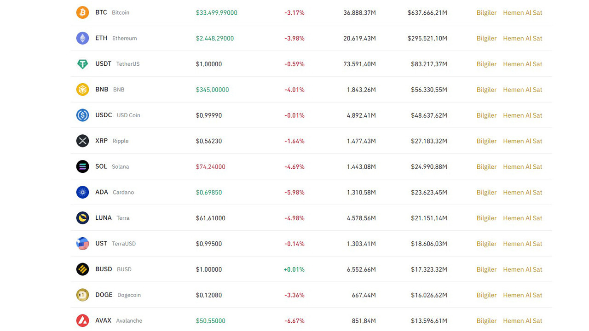Click the Ethereum diamond icon
Screen dimensions: 589x331
coord(82,38)
